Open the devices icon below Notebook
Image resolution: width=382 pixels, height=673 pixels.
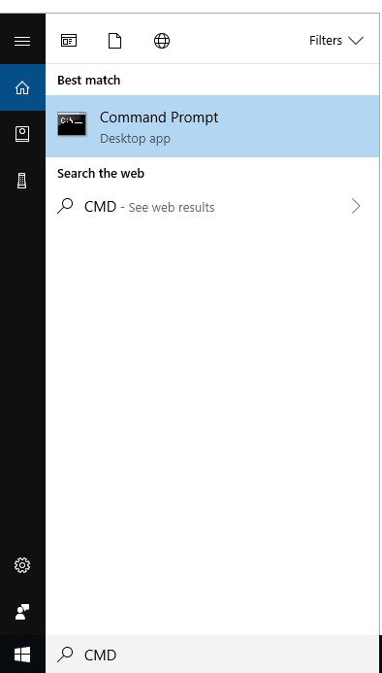pyautogui.click(x=22, y=181)
